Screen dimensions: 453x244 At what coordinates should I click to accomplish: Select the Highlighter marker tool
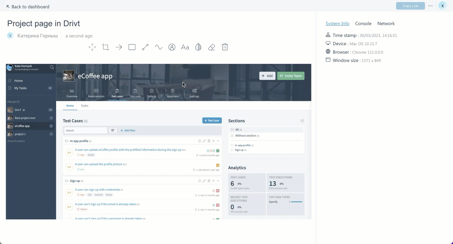[172, 47]
